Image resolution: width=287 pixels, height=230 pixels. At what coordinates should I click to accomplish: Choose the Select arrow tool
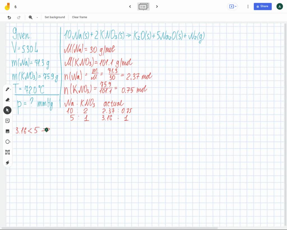click(x=8, y=110)
